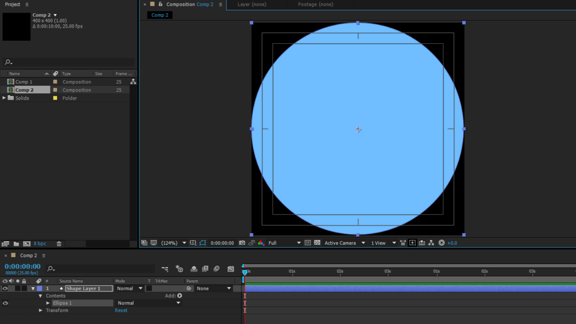Click the Show Snapshot icon
The image size is (576, 324).
(252, 243)
